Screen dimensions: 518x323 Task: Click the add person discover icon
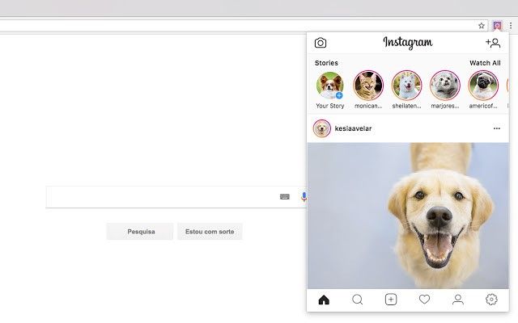click(x=493, y=43)
